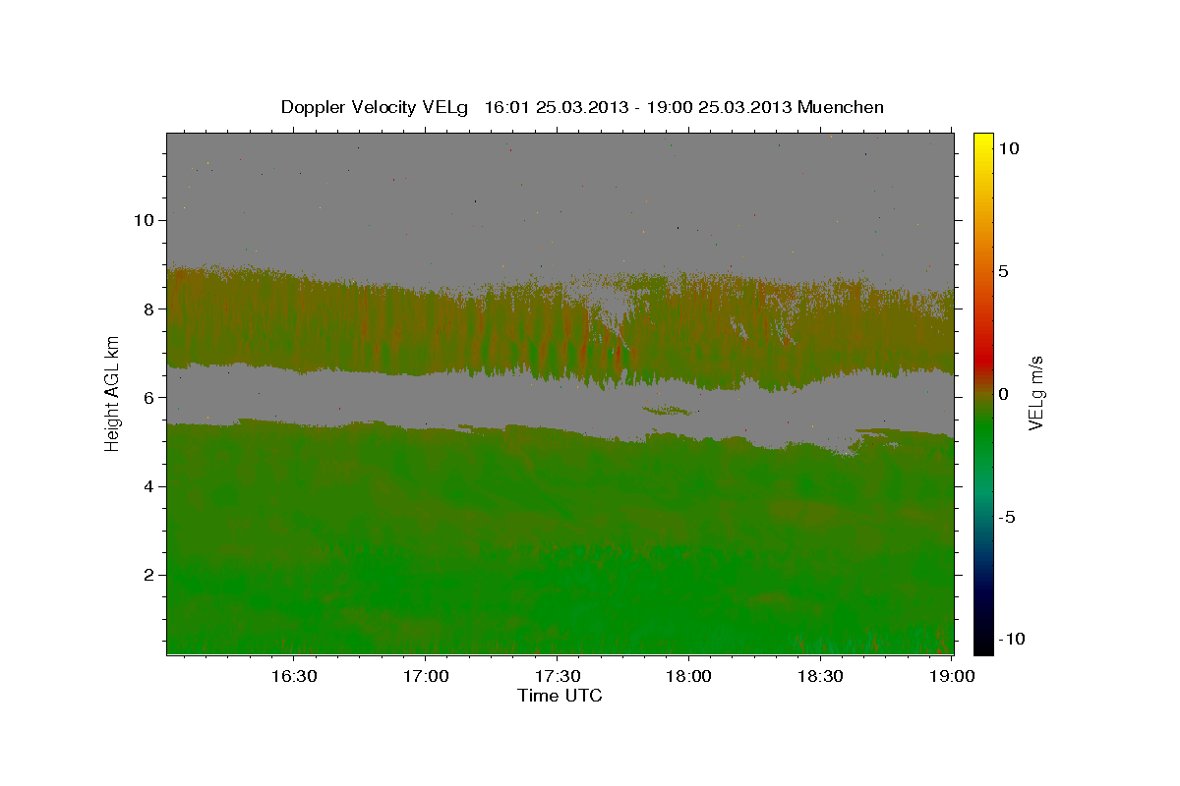Click the 'Time UTC' axis label
The image size is (1180, 786).
coord(560,696)
